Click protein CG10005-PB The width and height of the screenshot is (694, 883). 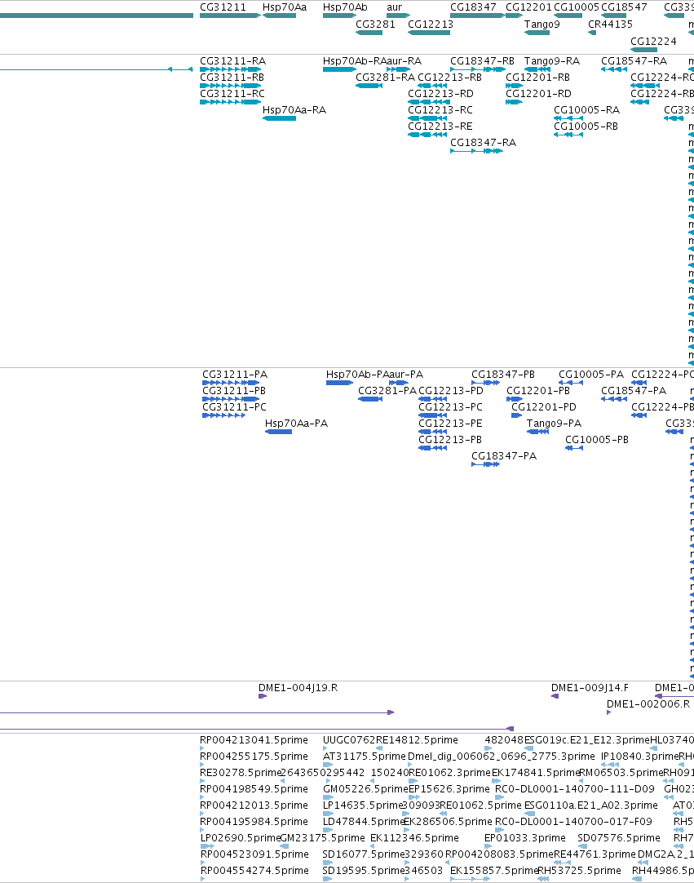coord(597,440)
